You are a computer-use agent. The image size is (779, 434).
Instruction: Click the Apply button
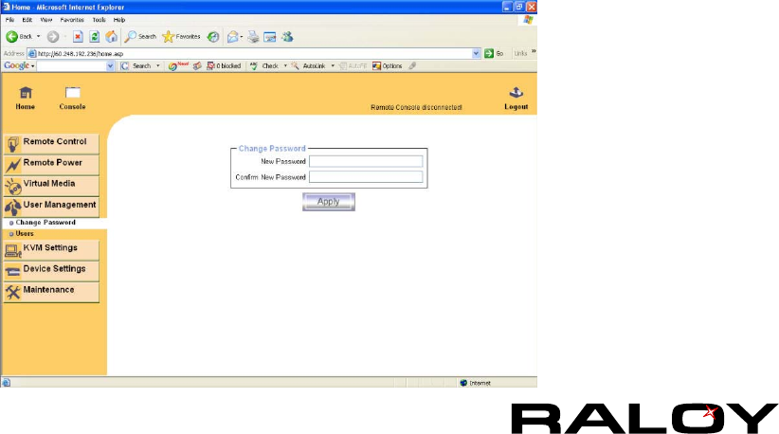click(x=329, y=202)
